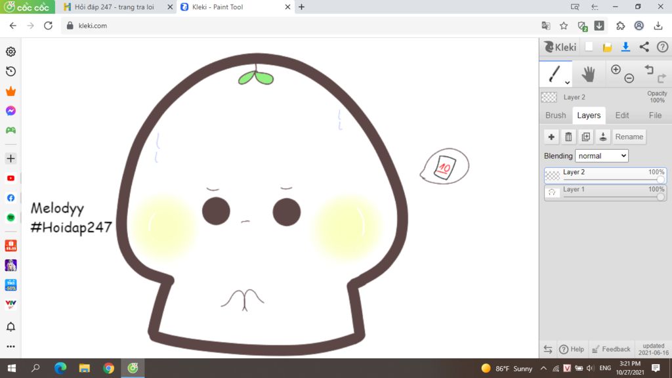Zoom out with the minus magnifier

[x=629, y=78]
